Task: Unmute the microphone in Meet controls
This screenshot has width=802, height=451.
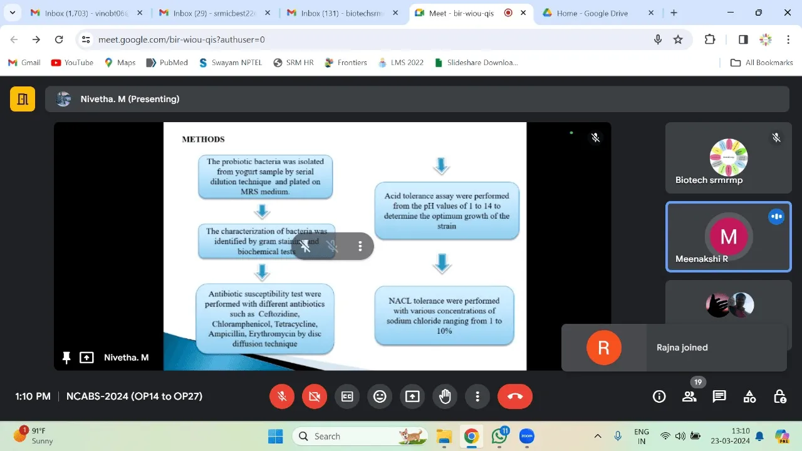Action: (282, 397)
